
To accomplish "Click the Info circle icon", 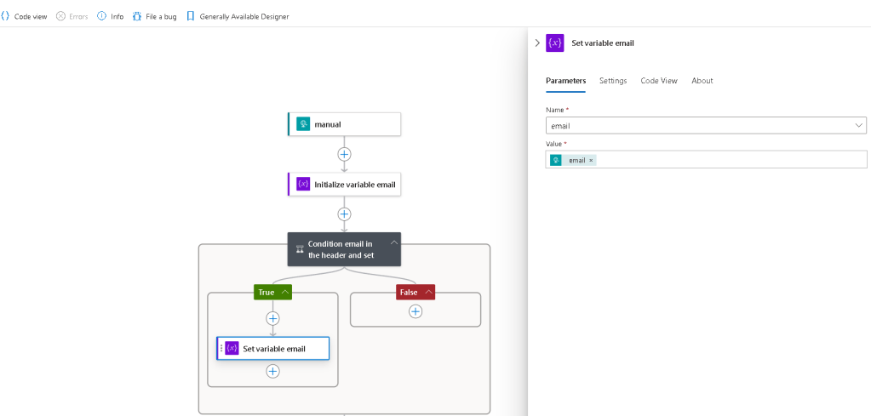I will (x=101, y=17).
